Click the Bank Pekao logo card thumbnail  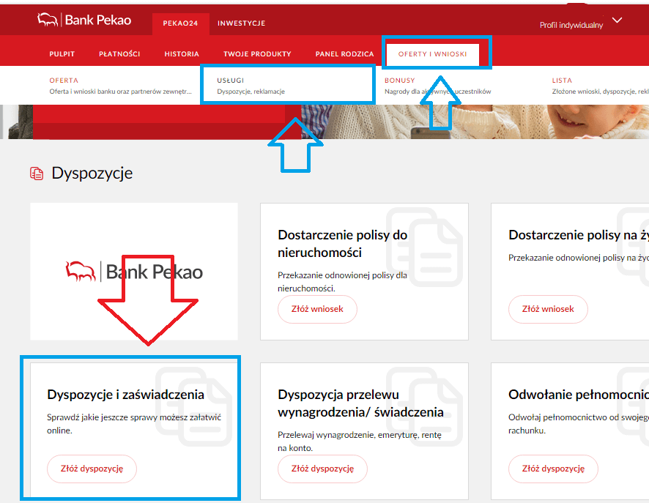[x=134, y=272]
